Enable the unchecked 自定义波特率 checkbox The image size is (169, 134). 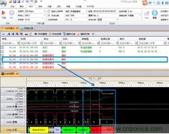tap(49, 11)
